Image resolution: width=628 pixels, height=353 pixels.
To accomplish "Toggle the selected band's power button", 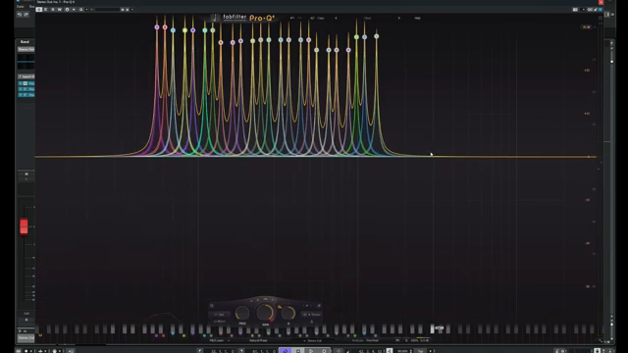I will tap(212, 306).
